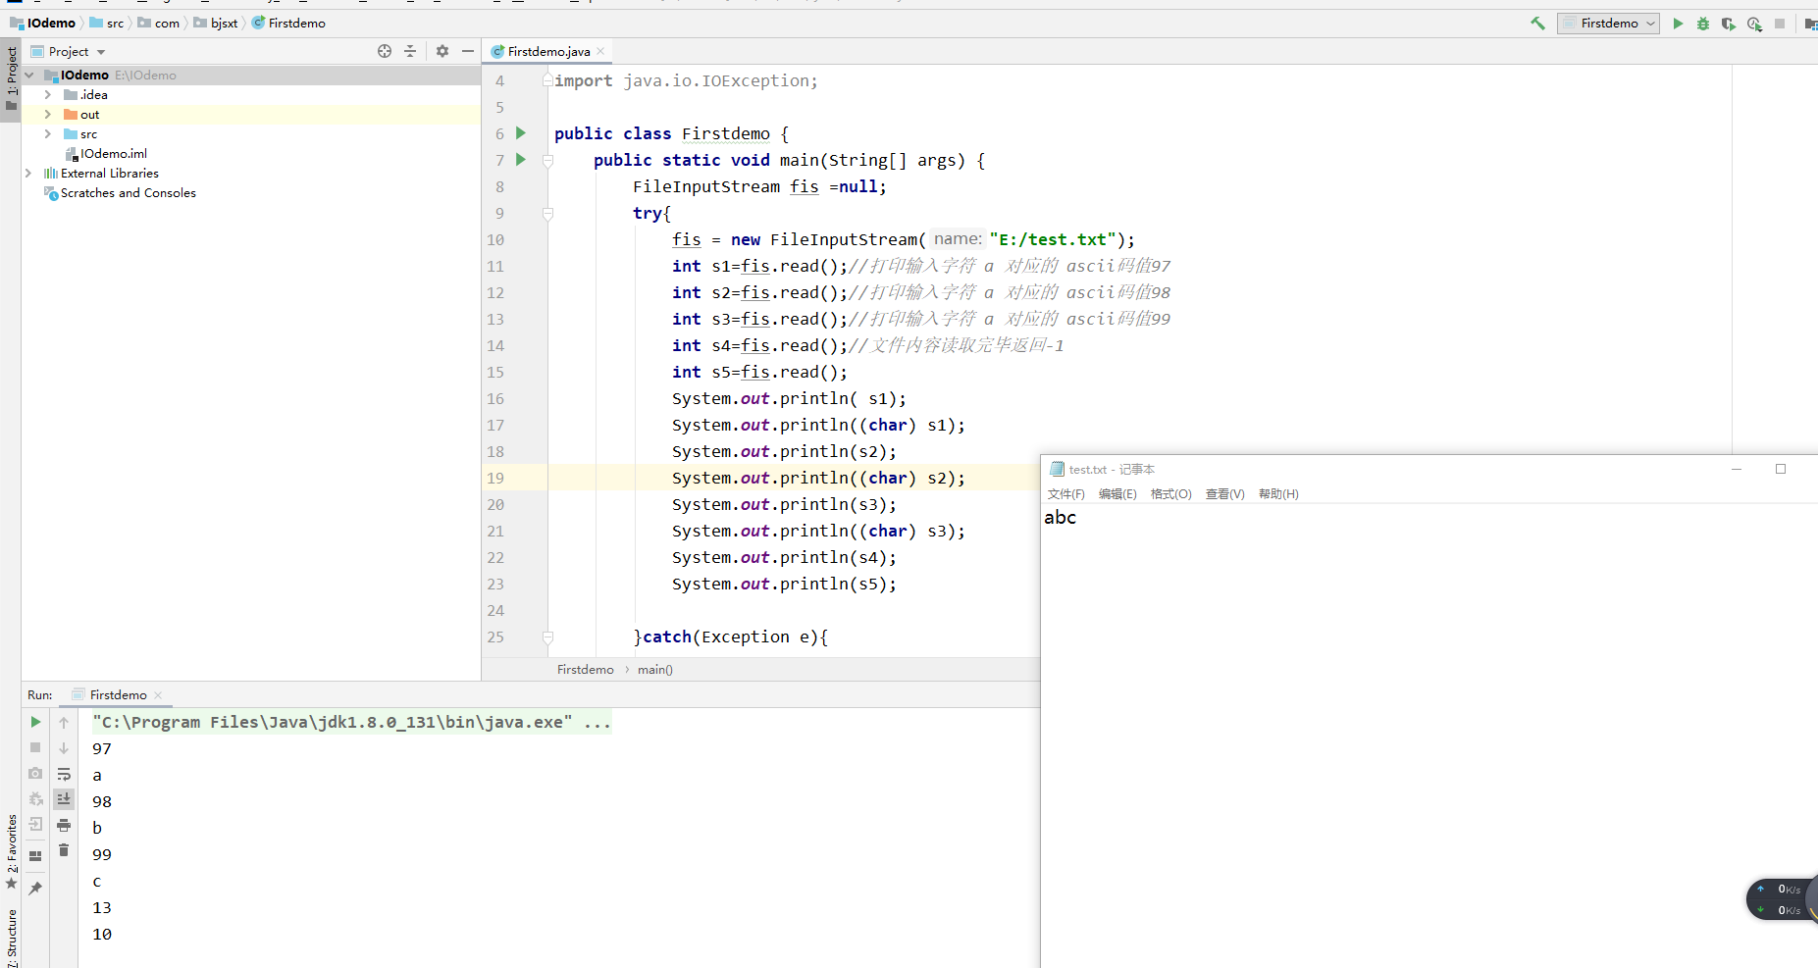Expand the .idea folder
This screenshot has height=968, width=1818.
pyautogui.click(x=47, y=94)
